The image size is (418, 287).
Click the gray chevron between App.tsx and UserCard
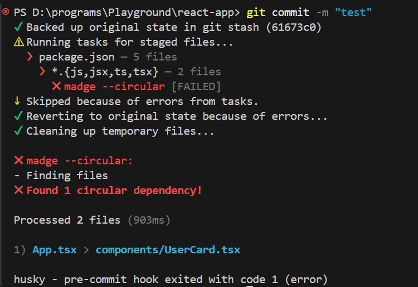(x=86, y=250)
